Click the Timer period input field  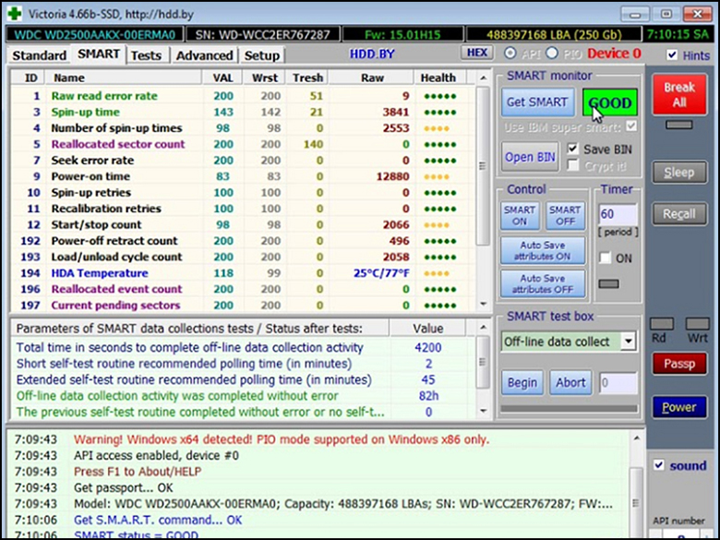click(617, 214)
